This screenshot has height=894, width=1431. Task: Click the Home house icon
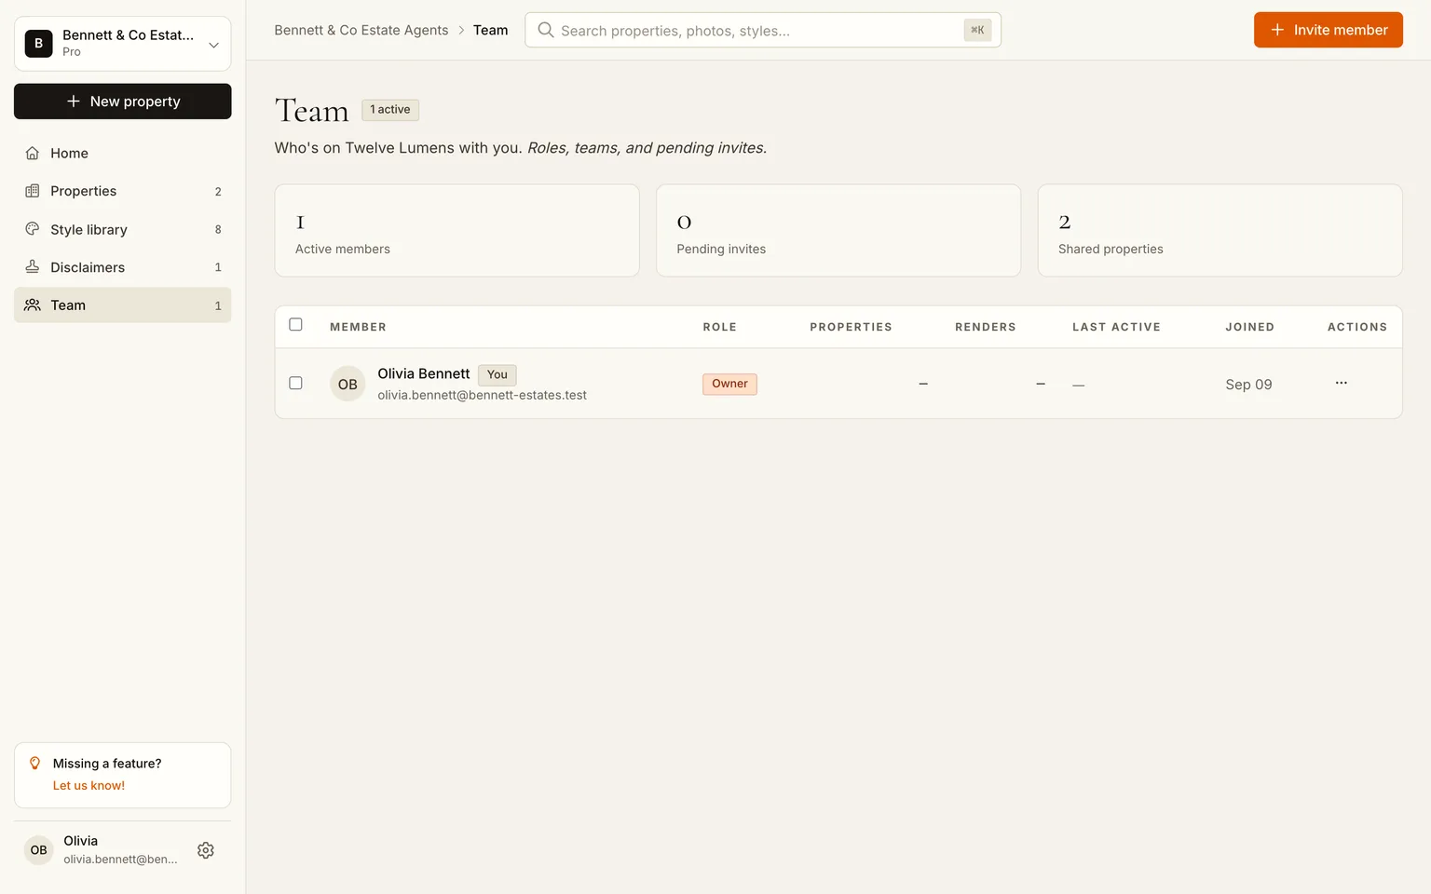pyautogui.click(x=33, y=154)
